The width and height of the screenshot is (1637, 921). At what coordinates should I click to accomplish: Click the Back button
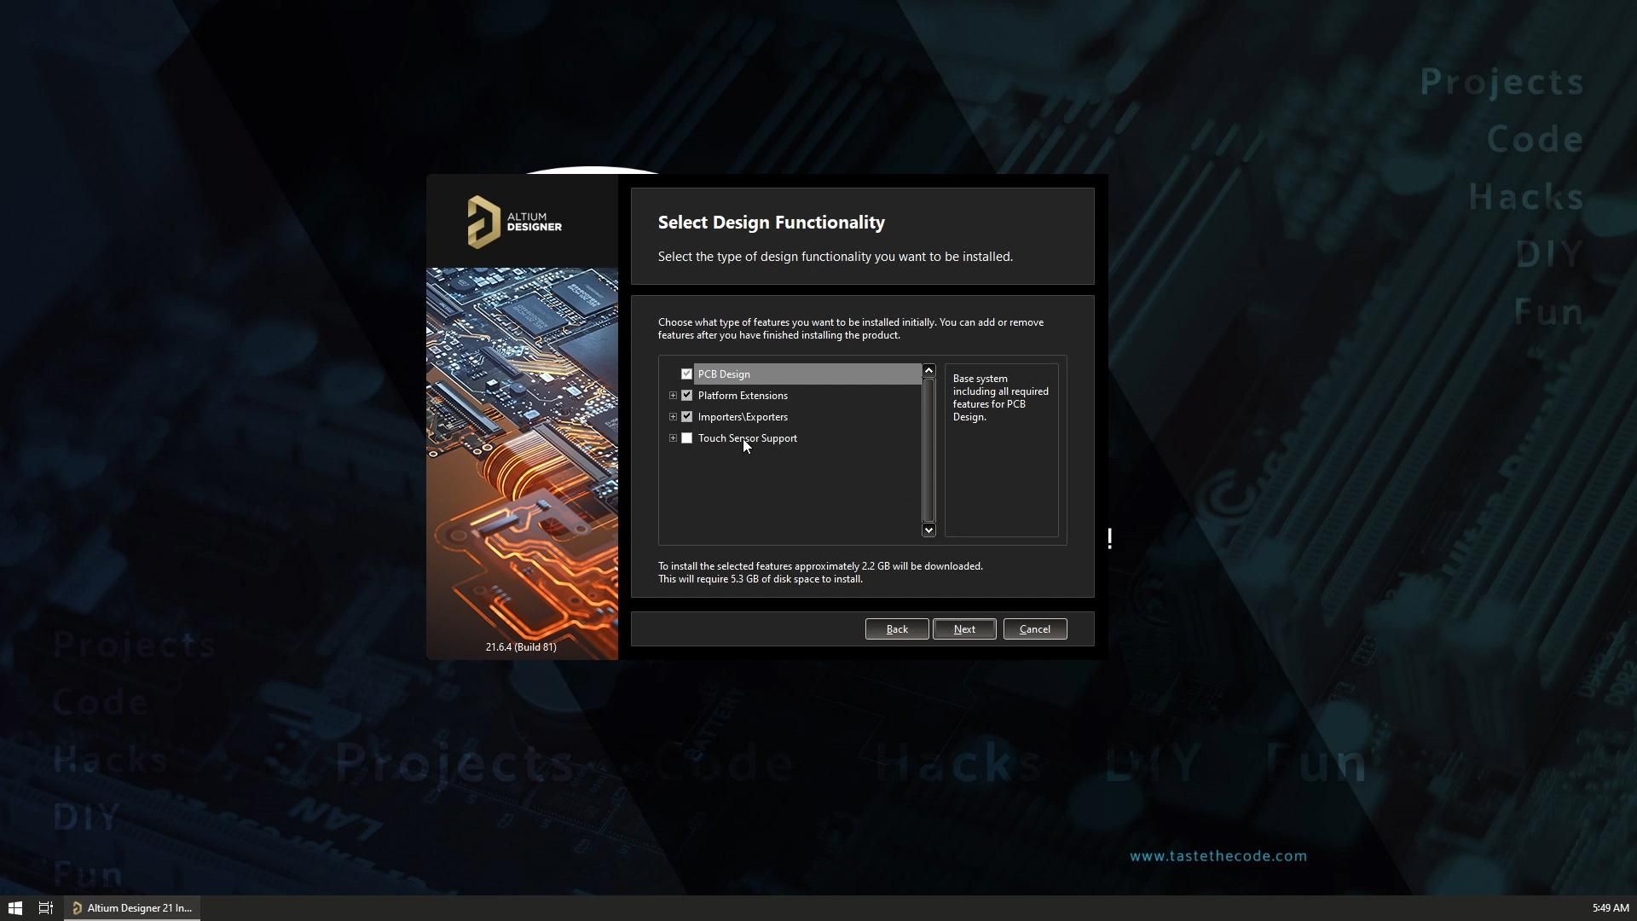pos(896,628)
